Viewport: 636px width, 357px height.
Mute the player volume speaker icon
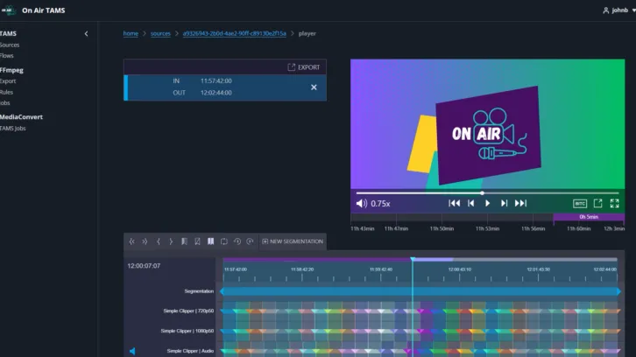361,203
